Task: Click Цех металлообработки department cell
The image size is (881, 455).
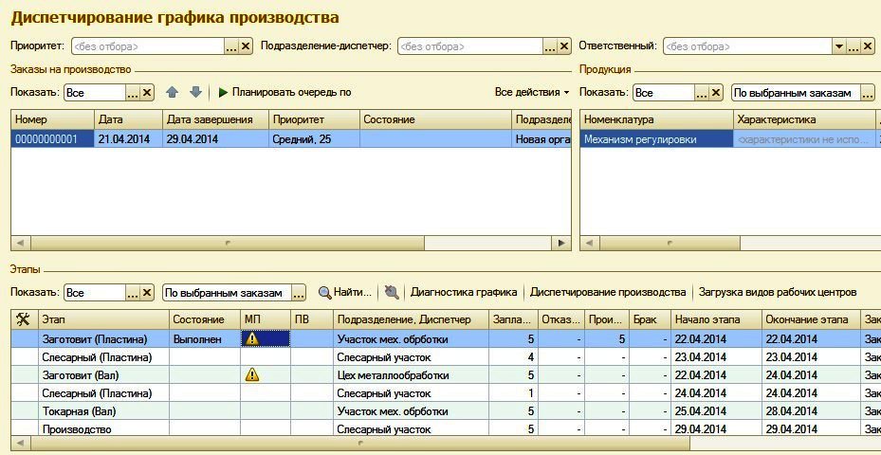Action: (x=411, y=375)
